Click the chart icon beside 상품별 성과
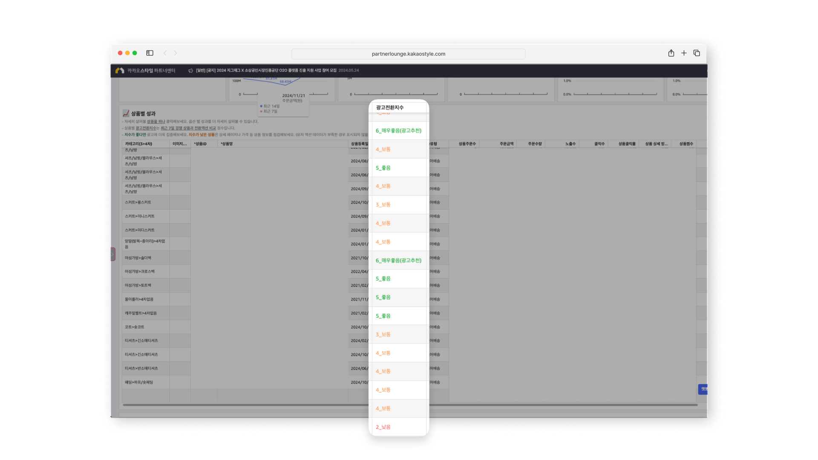The image size is (818, 460). [126, 113]
